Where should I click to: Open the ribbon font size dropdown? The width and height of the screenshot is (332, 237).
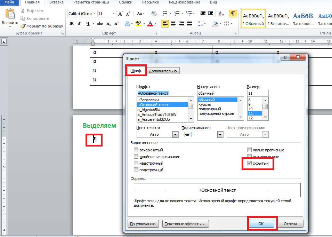(114, 14)
